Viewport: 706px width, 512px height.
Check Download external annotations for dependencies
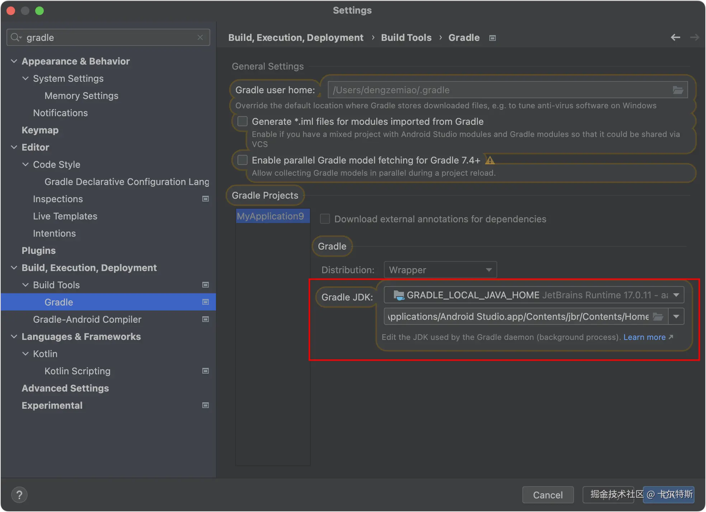click(325, 219)
